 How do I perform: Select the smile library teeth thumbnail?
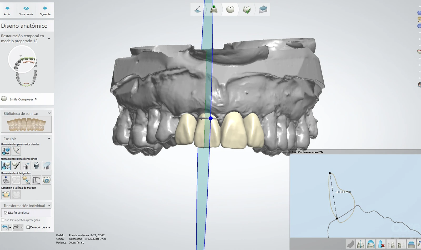pyautogui.click(x=26, y=124)
